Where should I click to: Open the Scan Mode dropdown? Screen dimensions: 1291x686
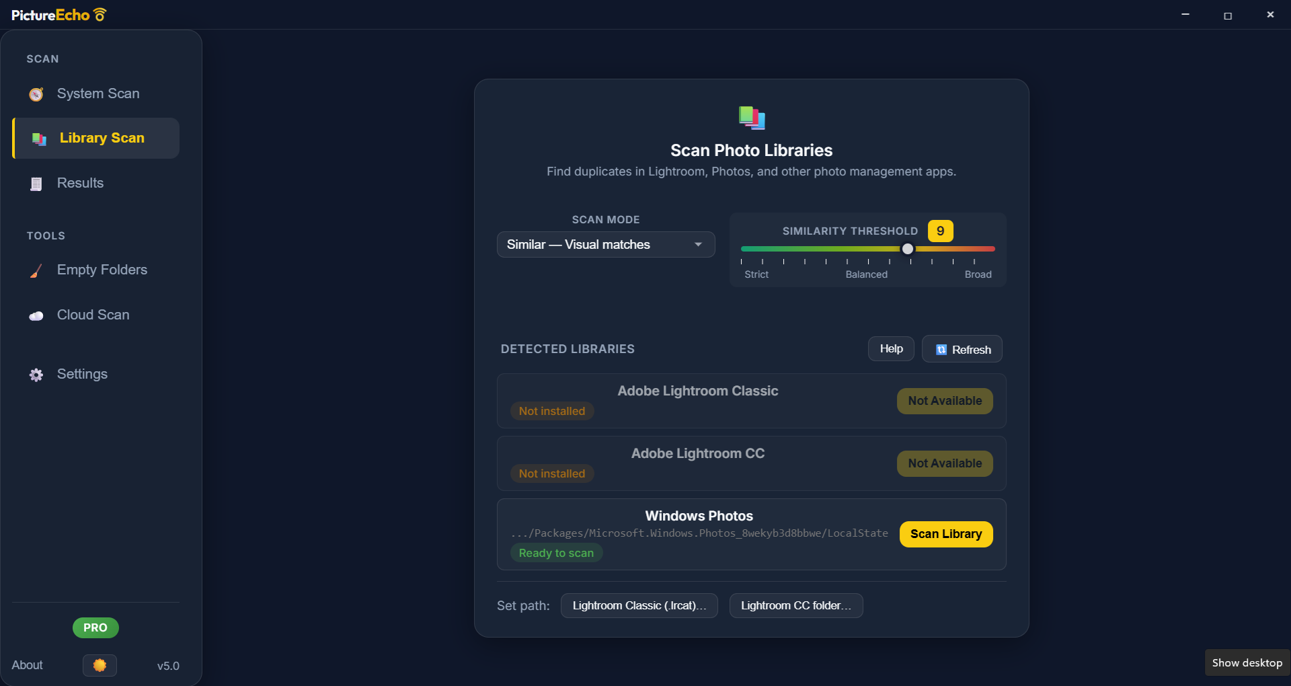click(604, 244)
